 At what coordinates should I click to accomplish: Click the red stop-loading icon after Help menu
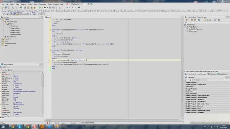(x=67, y=4)
